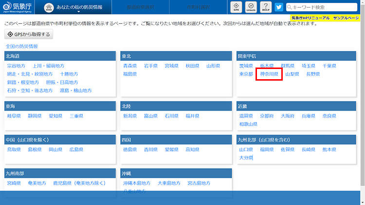Select the 都道府県選択 tab

click(x=140, y=7)
